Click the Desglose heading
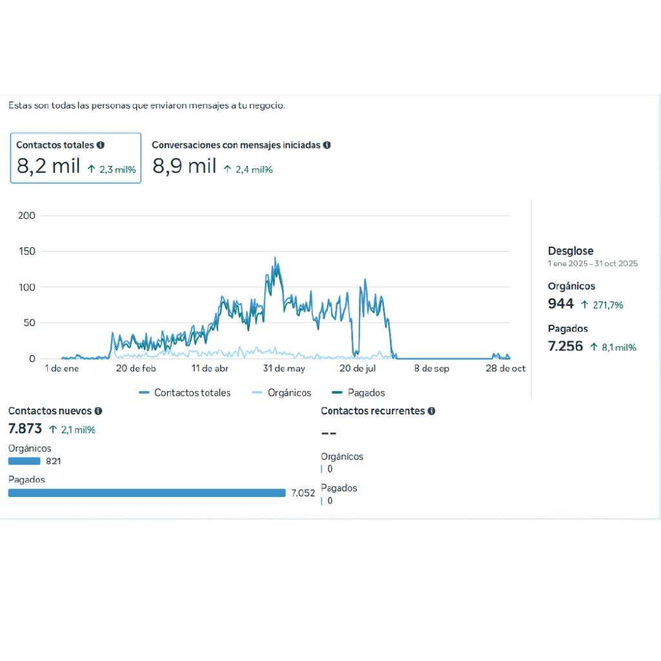This screenshot has height=661, width=661. pyautogui.click(x=570, y=251)
